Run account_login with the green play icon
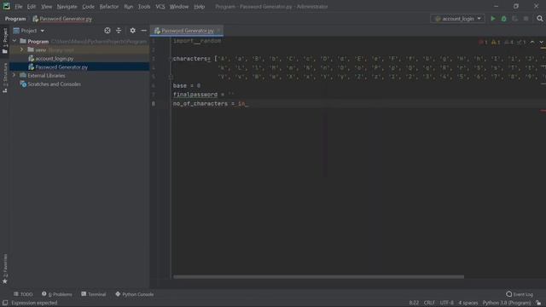Screen dimensions: 546x307 click(x=493, y=19)
